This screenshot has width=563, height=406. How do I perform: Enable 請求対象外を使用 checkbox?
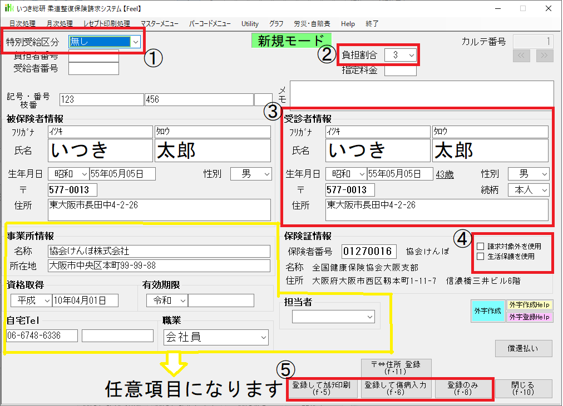[x=480, y=246]
